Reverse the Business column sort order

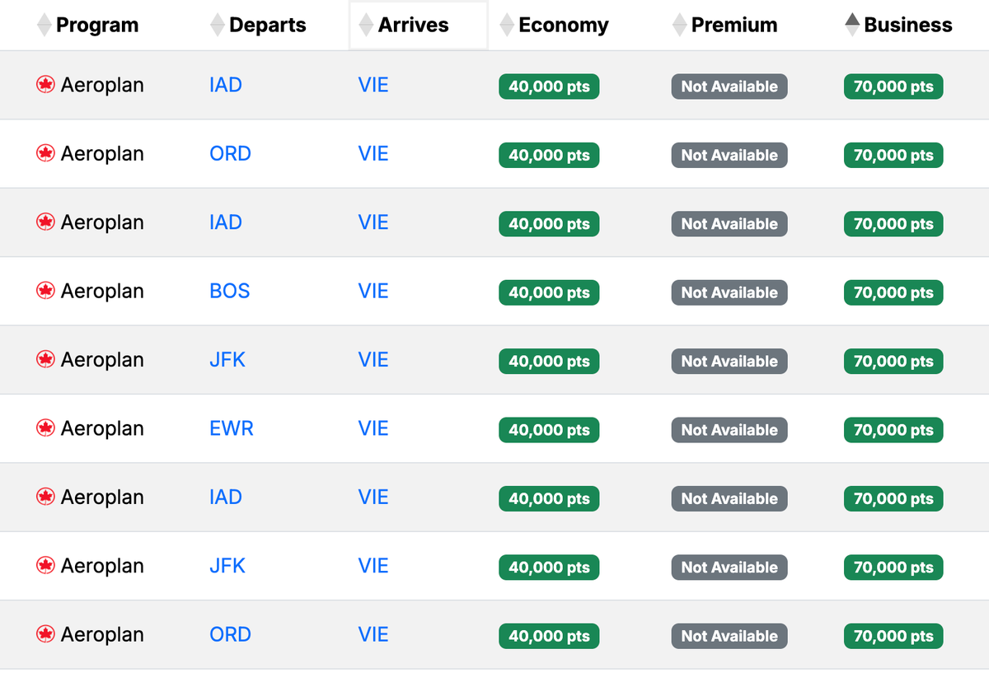[853, 26]
